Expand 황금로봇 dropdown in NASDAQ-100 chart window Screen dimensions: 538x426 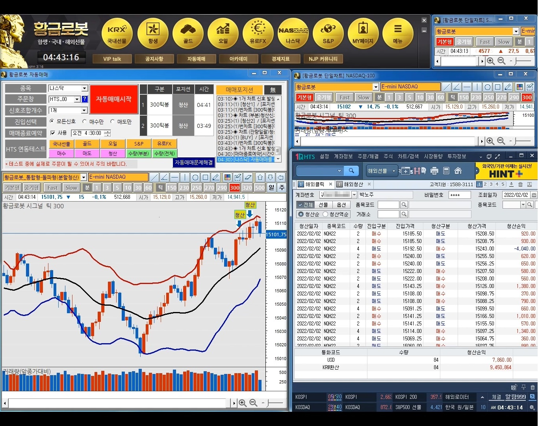point(376,87)
